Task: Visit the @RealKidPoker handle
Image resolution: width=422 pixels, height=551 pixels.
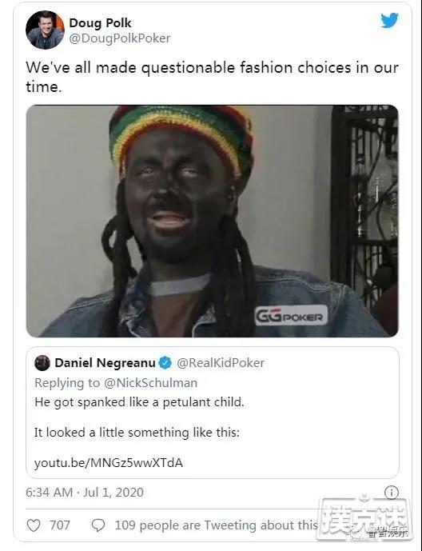Action: (x=221, y=362)
